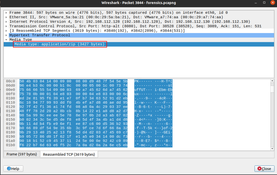Expand the 3 Reassembled TCP Segments arrow
This screenshot has height=175, width=277.
point(6,31)
